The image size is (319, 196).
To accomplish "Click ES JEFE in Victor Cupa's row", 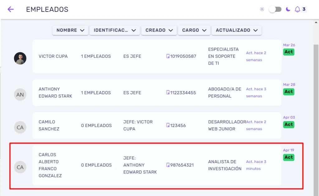I will click(132, 56).
